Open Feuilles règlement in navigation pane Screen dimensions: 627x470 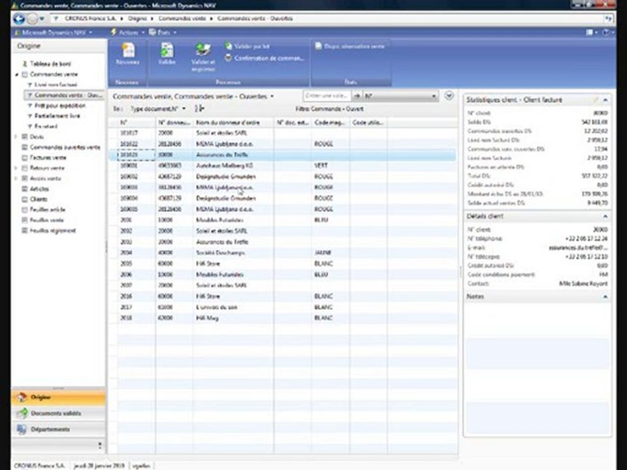point(53,230)
